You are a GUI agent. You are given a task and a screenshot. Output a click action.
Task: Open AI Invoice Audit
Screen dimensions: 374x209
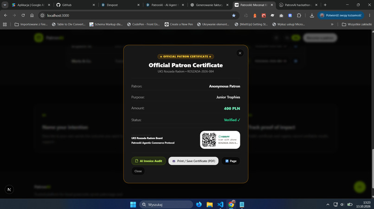click(148, 161)
